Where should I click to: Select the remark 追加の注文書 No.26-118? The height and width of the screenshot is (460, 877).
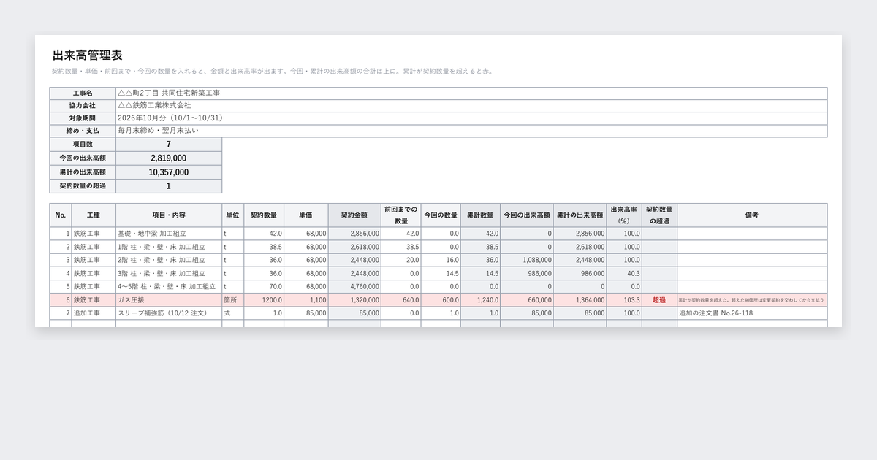752,313
